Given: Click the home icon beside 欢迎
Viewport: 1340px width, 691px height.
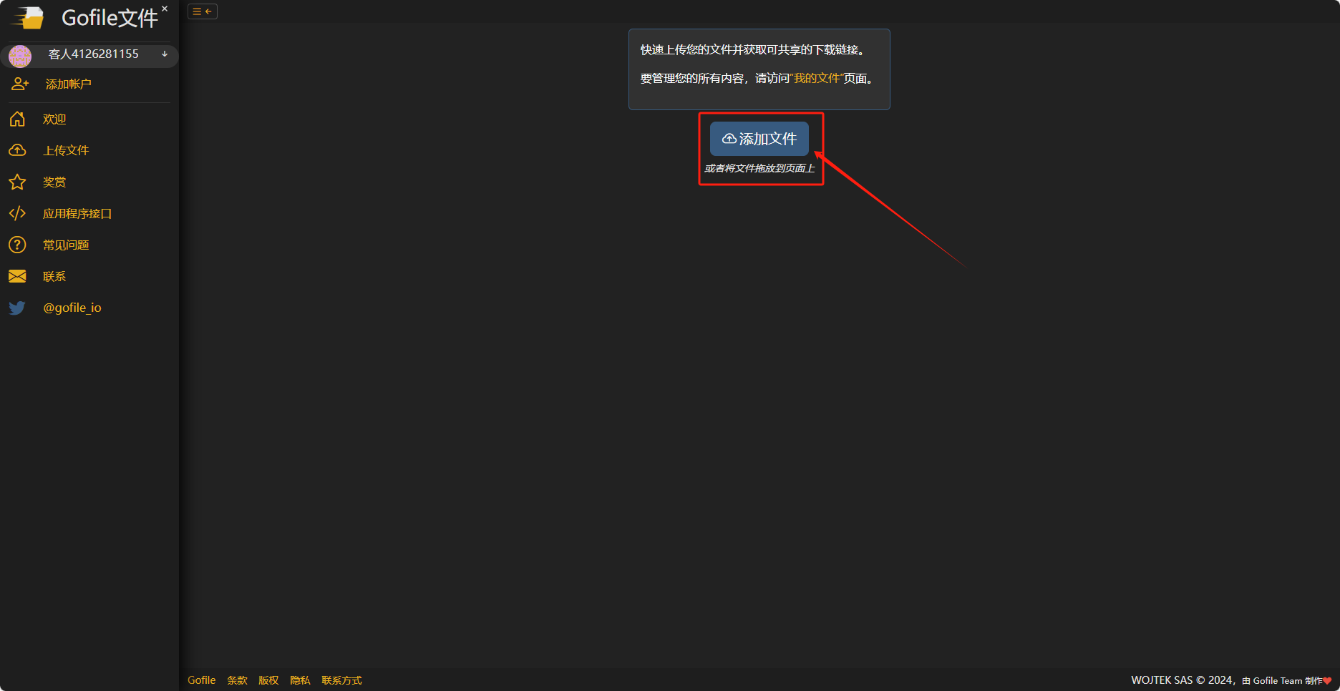Looking at the screenshot, I should coord(17,119).
